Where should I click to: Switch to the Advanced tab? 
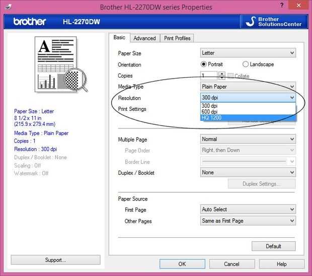coord(144,38)
